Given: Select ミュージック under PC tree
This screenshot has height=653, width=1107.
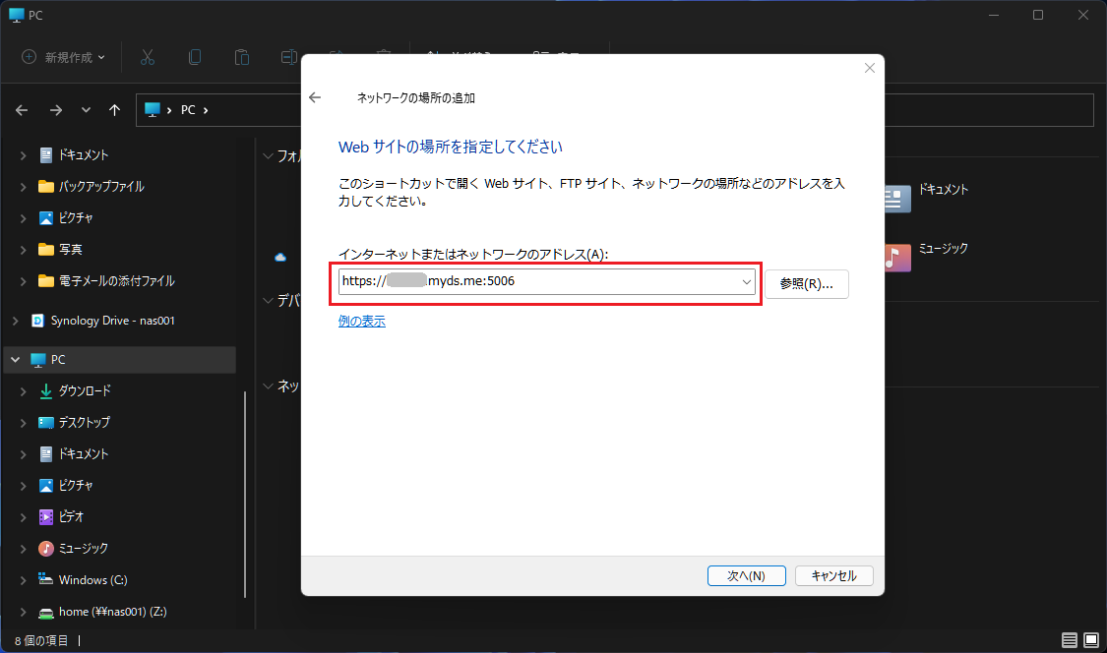Looking at the screenshot, I should coord(84,549).
